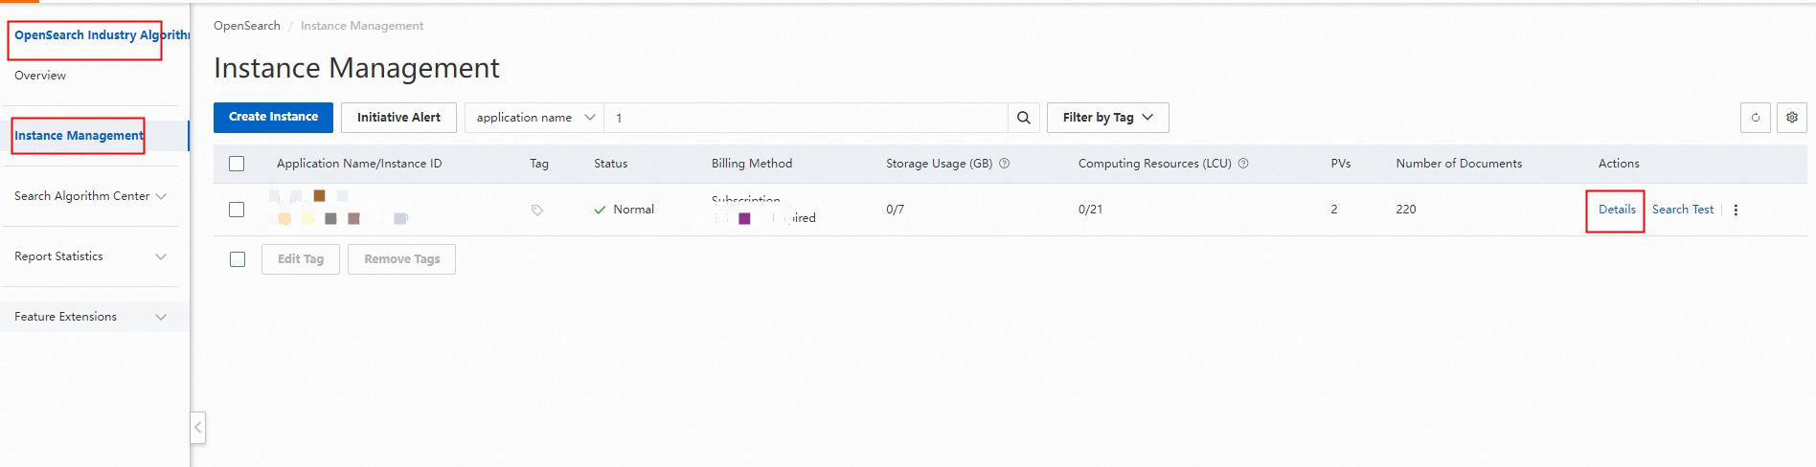Open the application name dropdown

(534, 118)
